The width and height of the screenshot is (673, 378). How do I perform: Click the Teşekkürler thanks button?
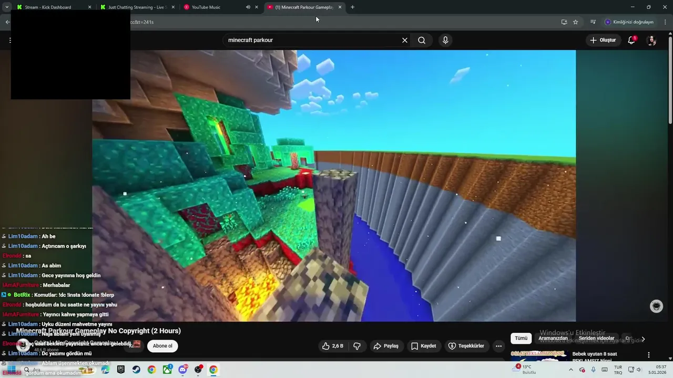(x=466, y=346)
